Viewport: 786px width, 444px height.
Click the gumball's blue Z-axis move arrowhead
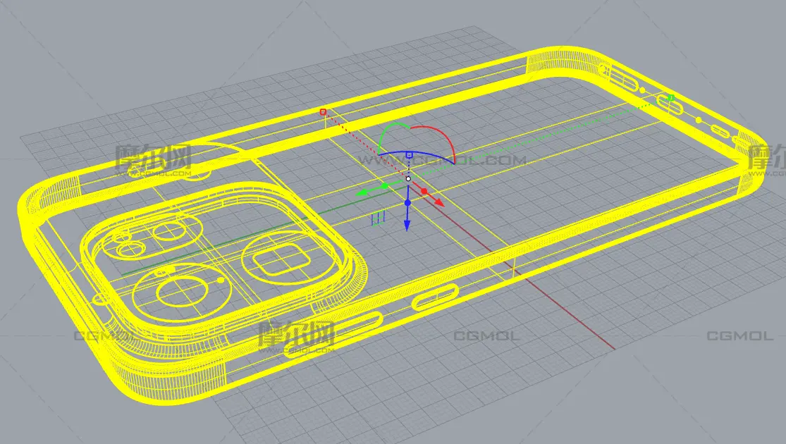coord(407,226)
